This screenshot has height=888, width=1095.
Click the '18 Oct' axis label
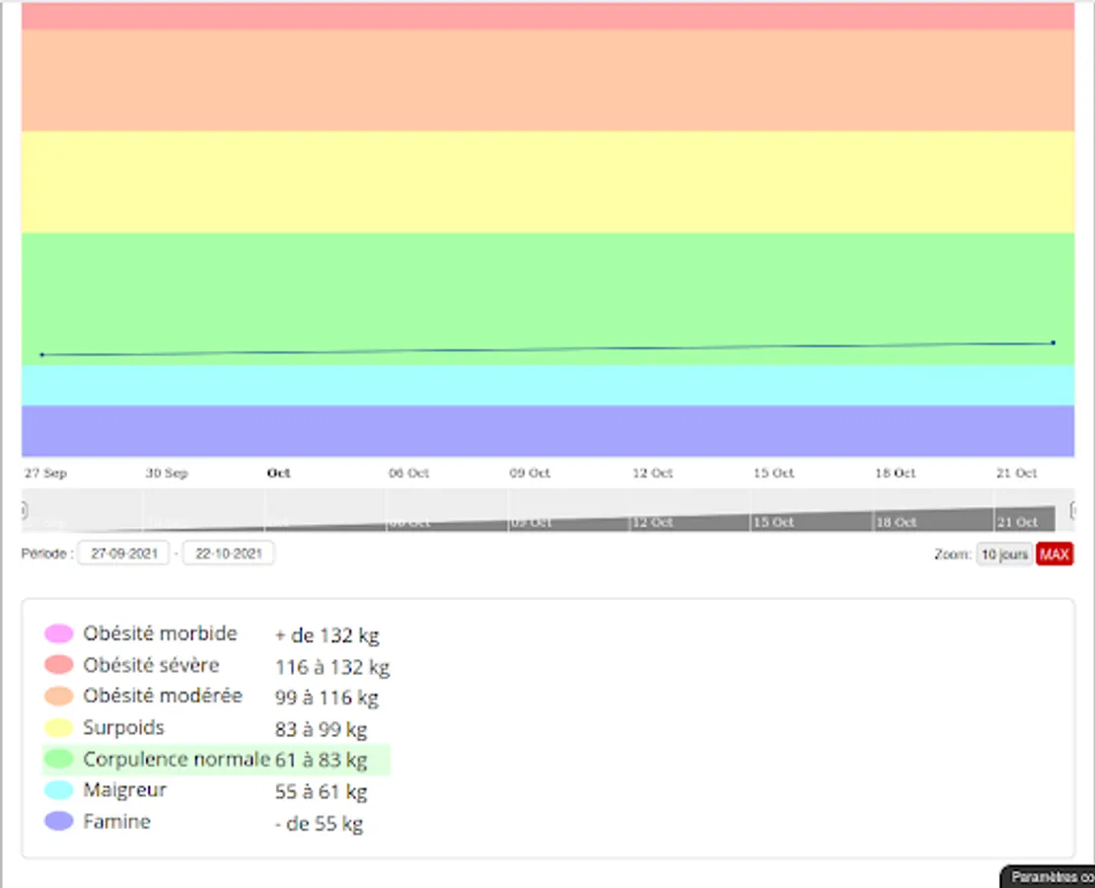[x=896, y=473]
